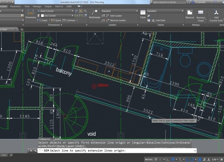Open the Add-ins ribbon tab
224x162 pixels.
click(x=59, y=6)
